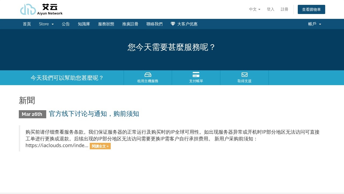Click the Aiyun Network cloud logo

[41, 9]
